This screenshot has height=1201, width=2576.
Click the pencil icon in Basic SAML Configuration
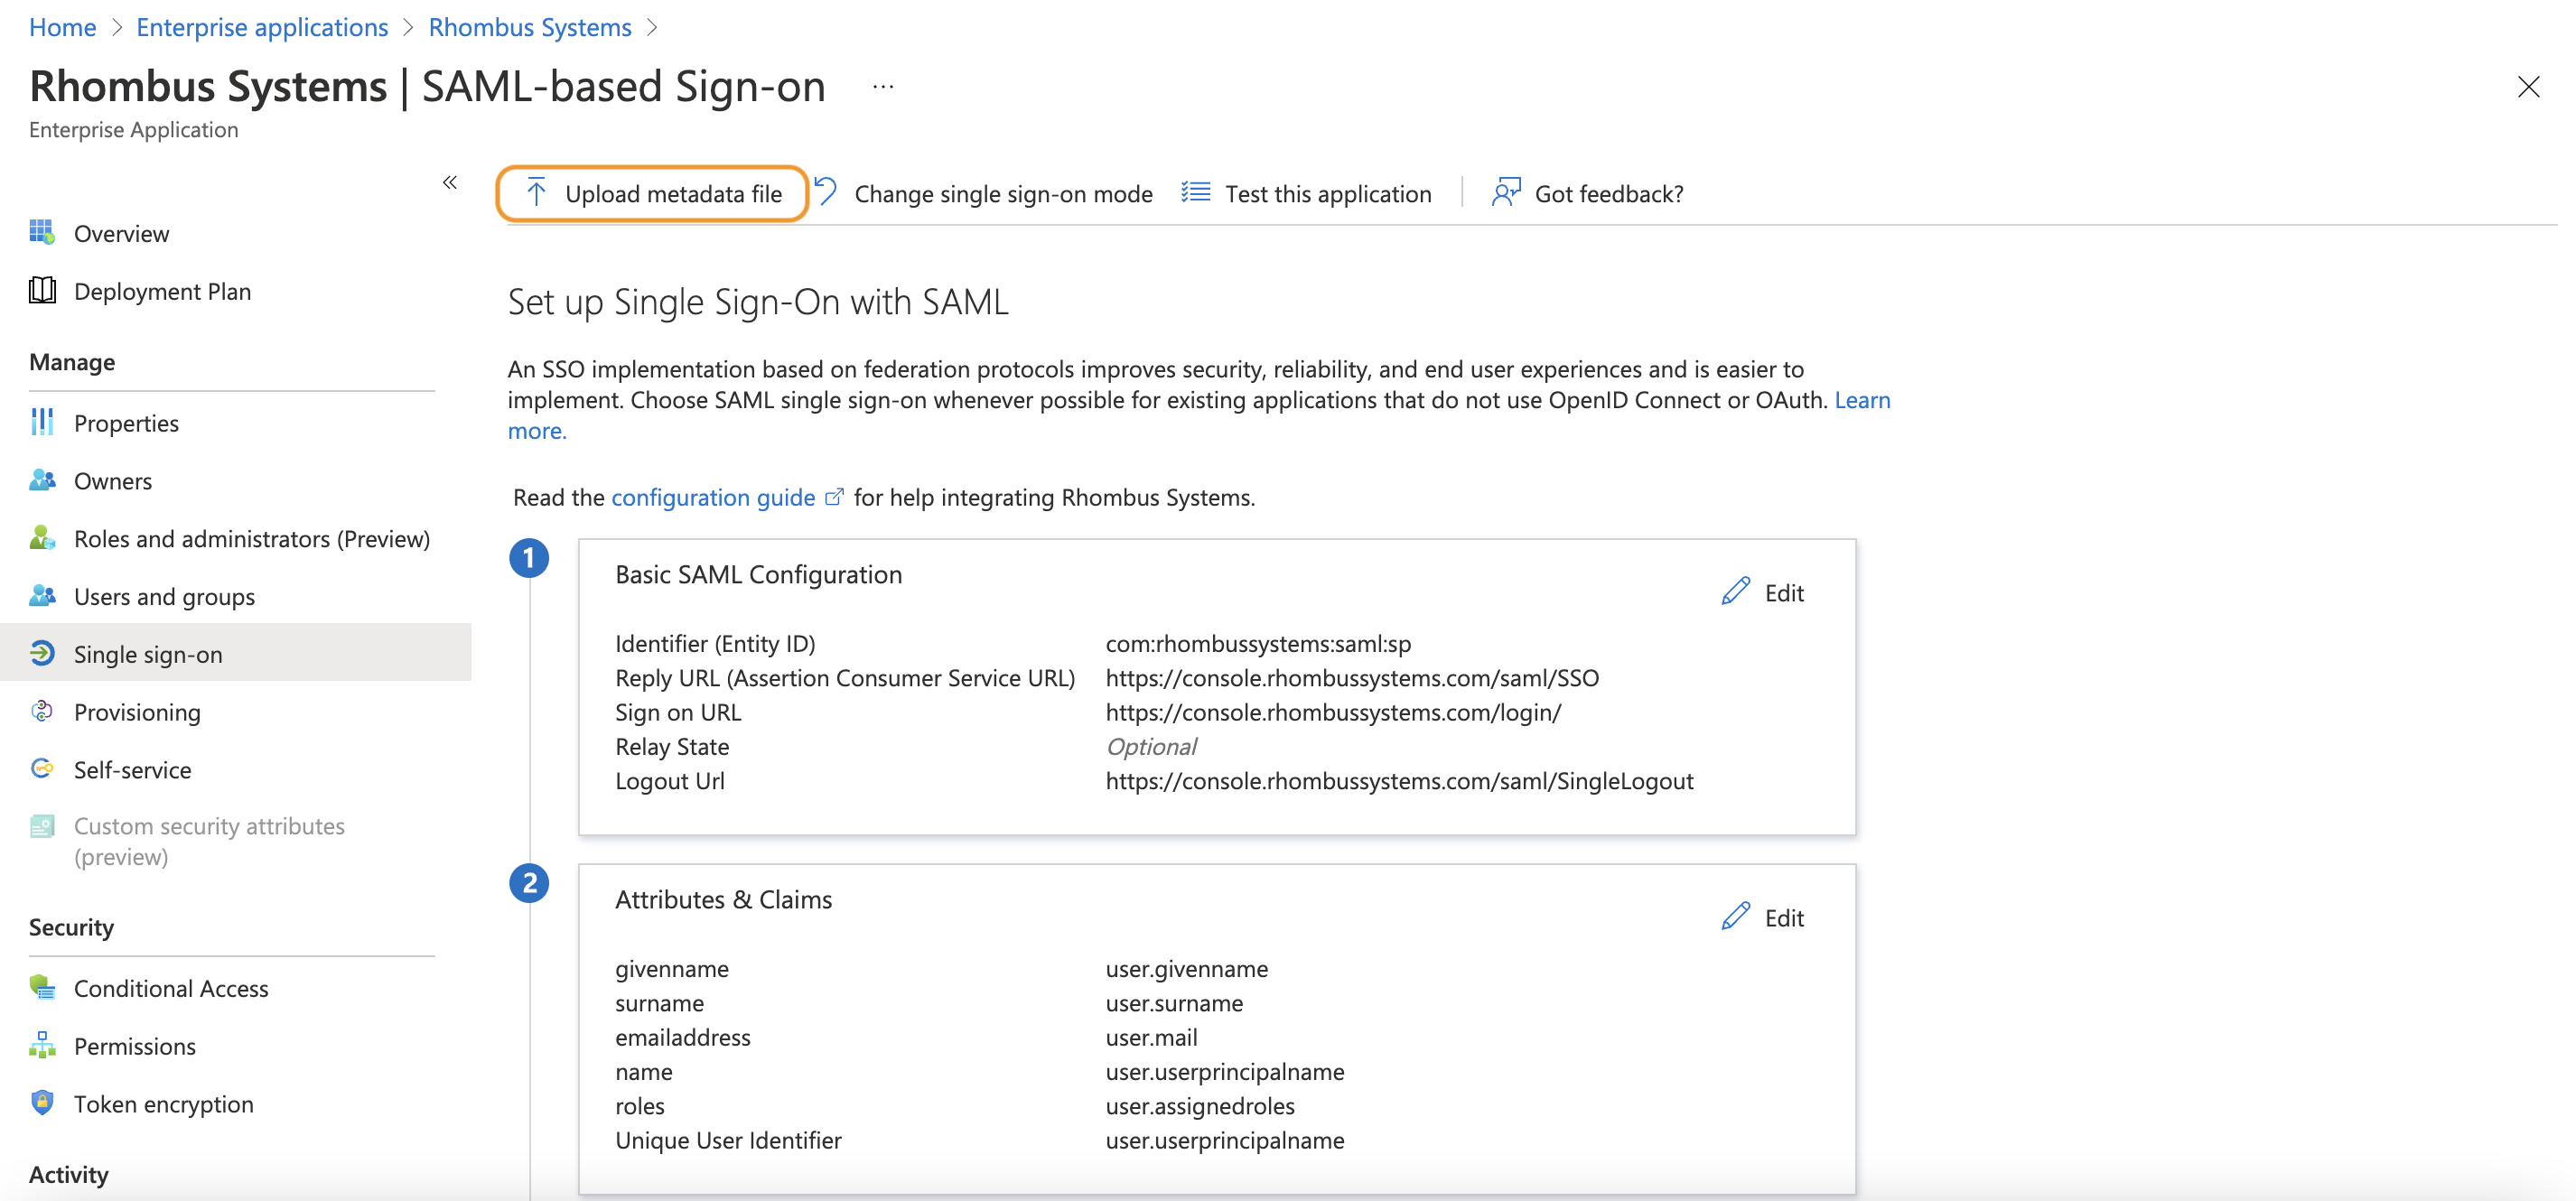point(1736,591)
